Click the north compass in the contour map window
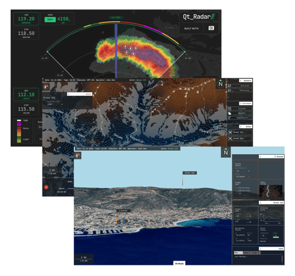Viewport: 295px width, 276px height. (221, 84)
